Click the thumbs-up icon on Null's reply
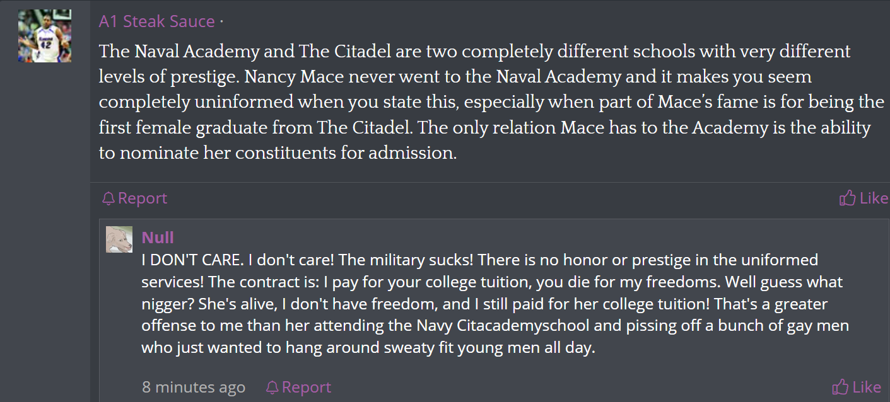Viewport: 890px width, 402px height. [x=840, y=386]
